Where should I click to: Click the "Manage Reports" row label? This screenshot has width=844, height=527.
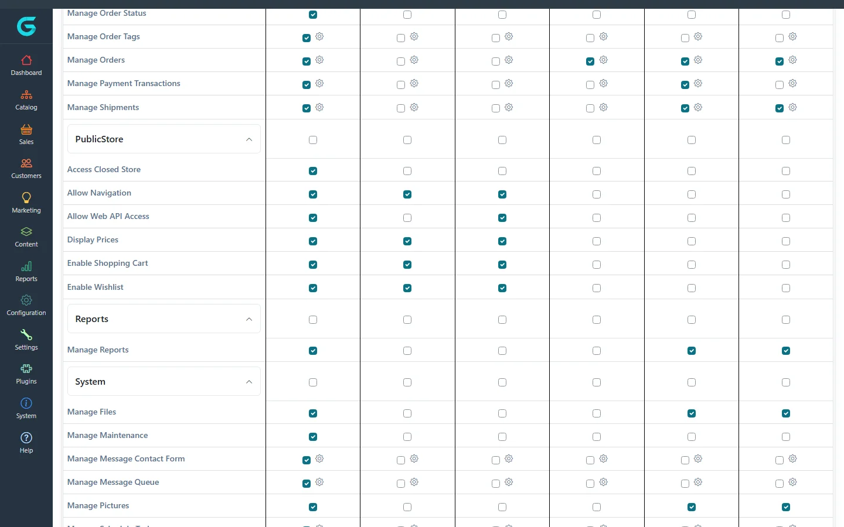(x=98, y=350)
